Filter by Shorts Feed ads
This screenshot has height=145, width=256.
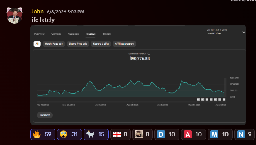click(x=78, y=43)
